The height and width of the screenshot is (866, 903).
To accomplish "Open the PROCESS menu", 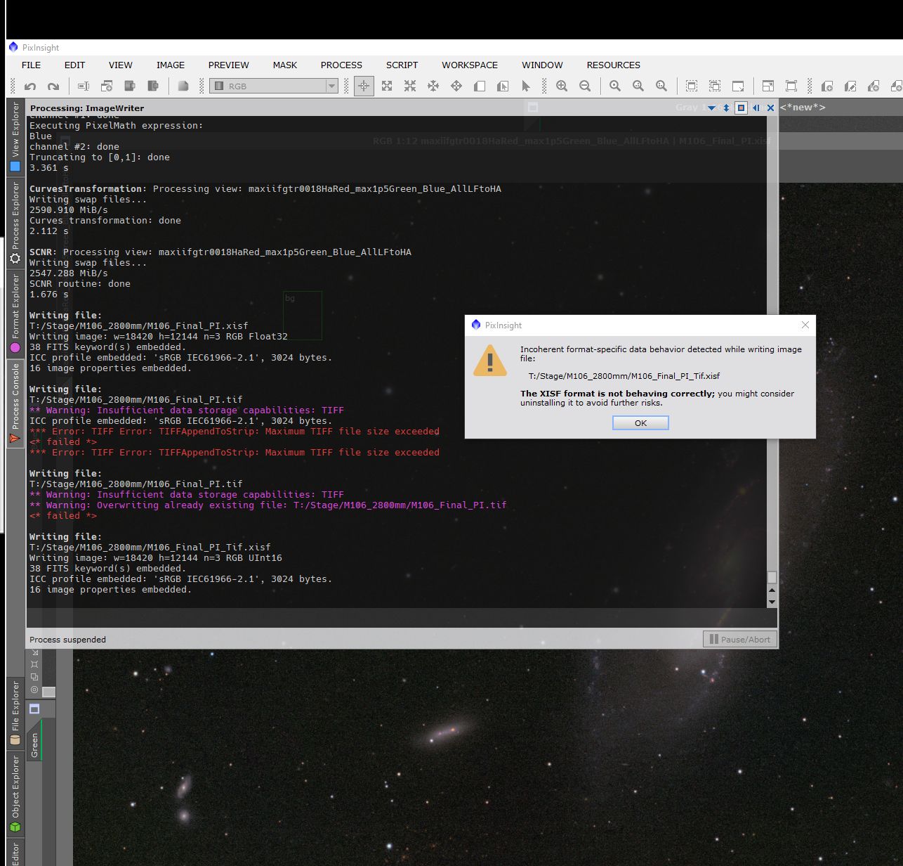I will pos(341,65).
